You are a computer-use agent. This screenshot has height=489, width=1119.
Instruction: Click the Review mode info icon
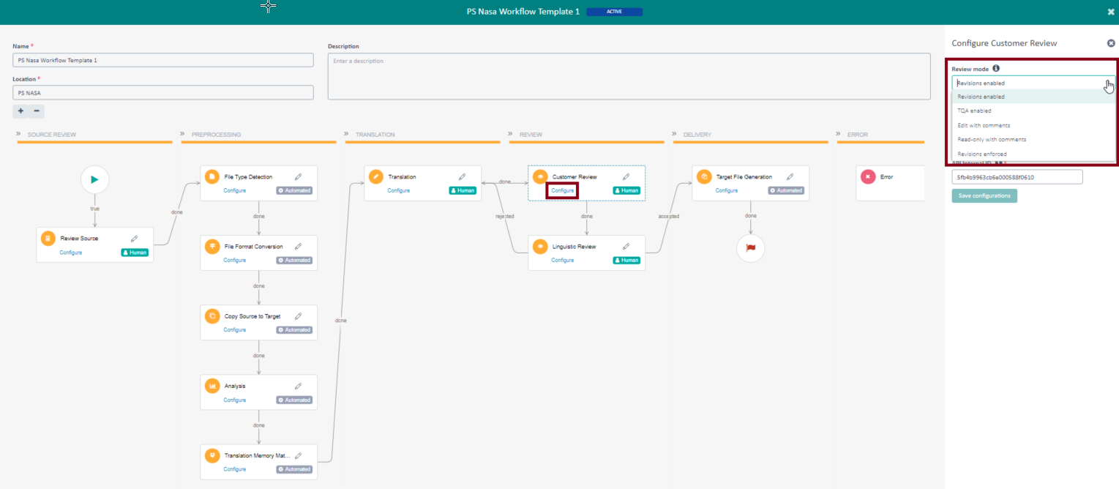coord(996,68)
